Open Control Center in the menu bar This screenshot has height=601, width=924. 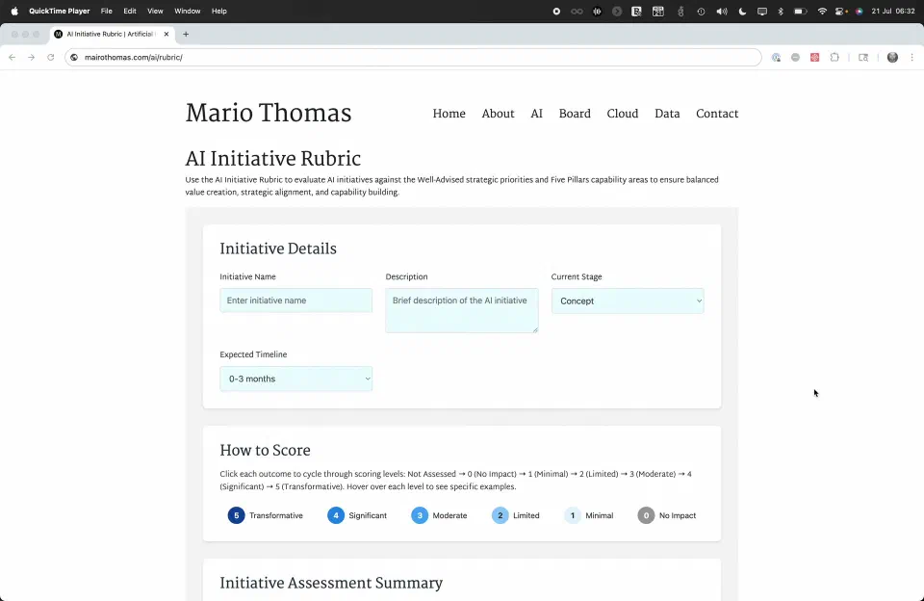[x=841, y=12]
